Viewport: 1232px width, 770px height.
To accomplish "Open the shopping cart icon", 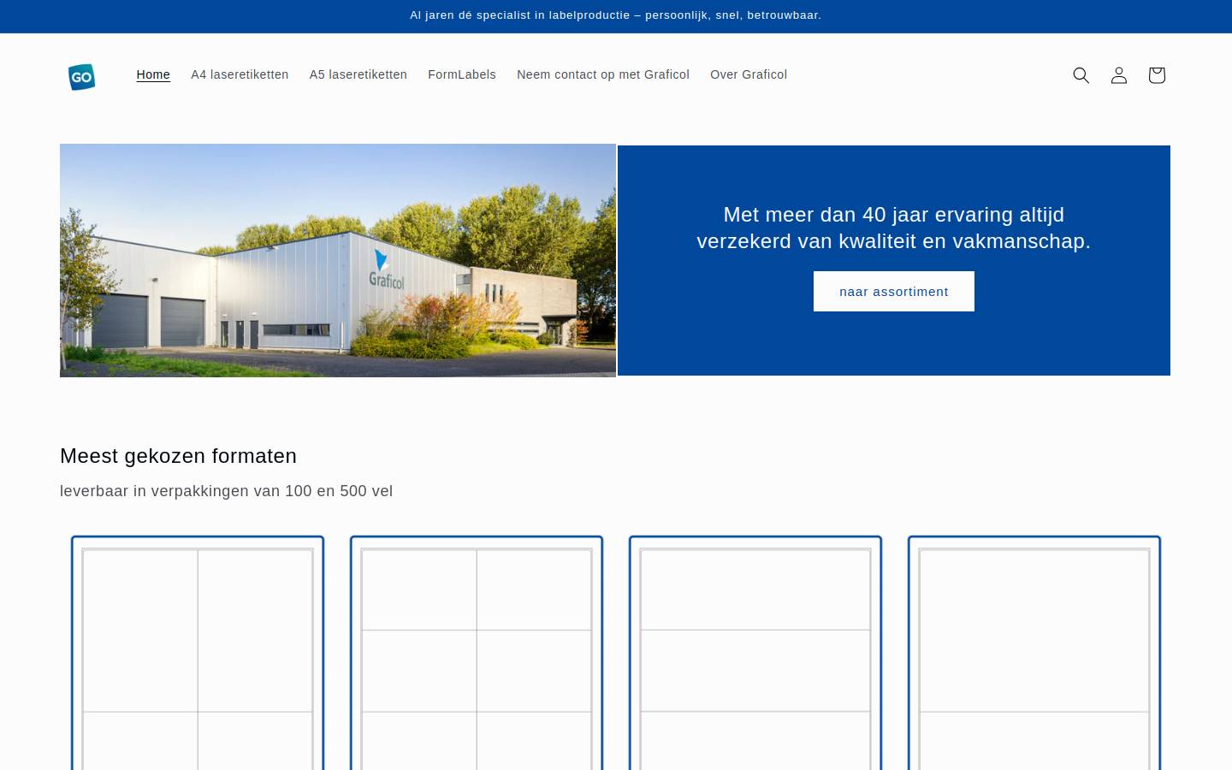I will click(x=1157, y=75).
